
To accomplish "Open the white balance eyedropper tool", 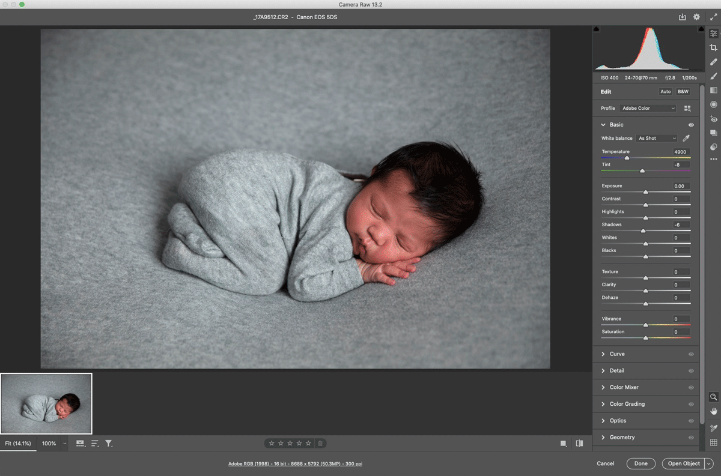I will pyautogui.click(x=686, y=138).
